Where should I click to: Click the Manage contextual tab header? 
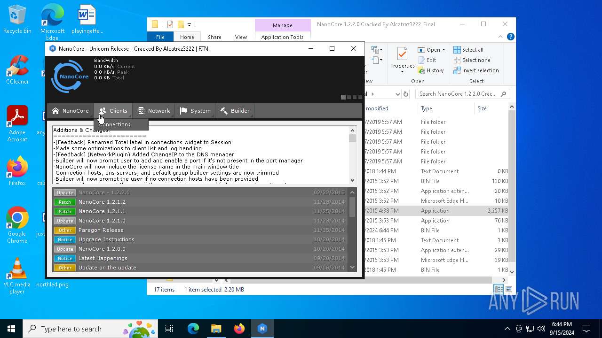click(x=282, y=25)
